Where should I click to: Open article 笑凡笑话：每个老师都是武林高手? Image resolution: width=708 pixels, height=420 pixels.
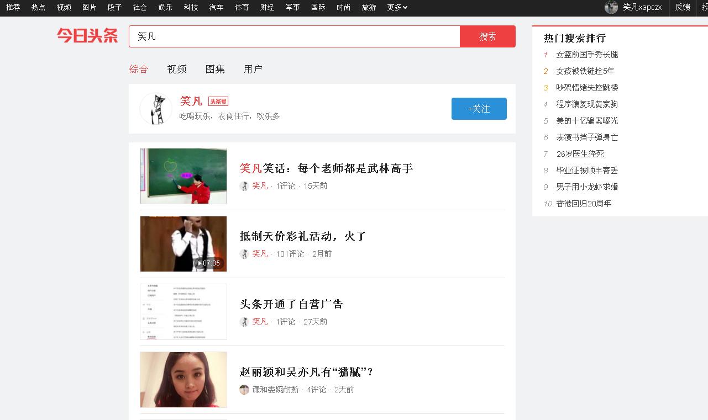[x=326, y=168]
